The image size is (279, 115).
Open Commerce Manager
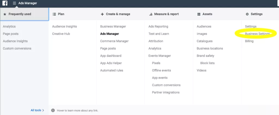[x=114, y=41]
